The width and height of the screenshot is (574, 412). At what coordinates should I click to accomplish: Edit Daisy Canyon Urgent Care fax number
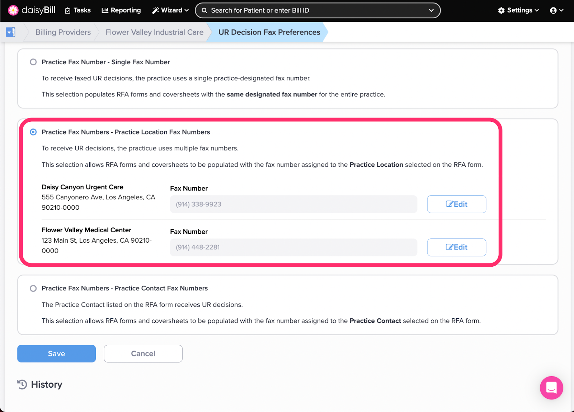(456, 204)
